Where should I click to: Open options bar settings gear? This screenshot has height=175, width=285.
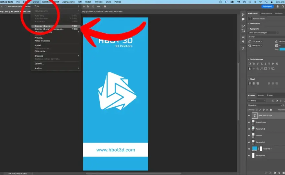pos(105,6)
